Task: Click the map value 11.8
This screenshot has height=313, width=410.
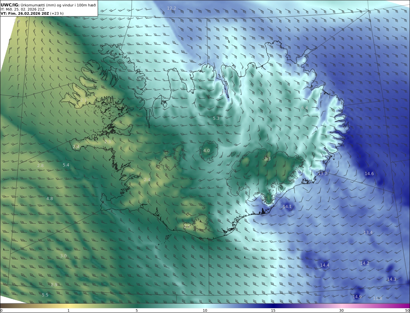Action: tap(378, 299)
